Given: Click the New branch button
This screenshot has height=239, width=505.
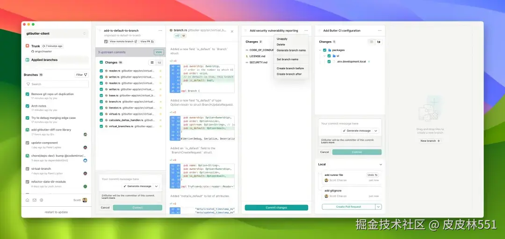Looking at the screenshot, I should pos(430,141).
